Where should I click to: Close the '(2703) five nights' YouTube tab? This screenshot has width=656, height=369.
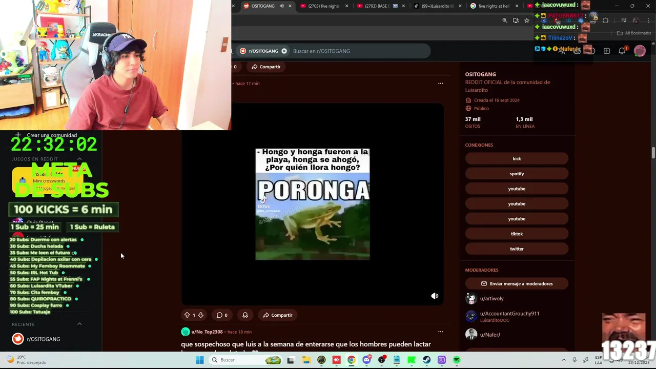point(347,6)
